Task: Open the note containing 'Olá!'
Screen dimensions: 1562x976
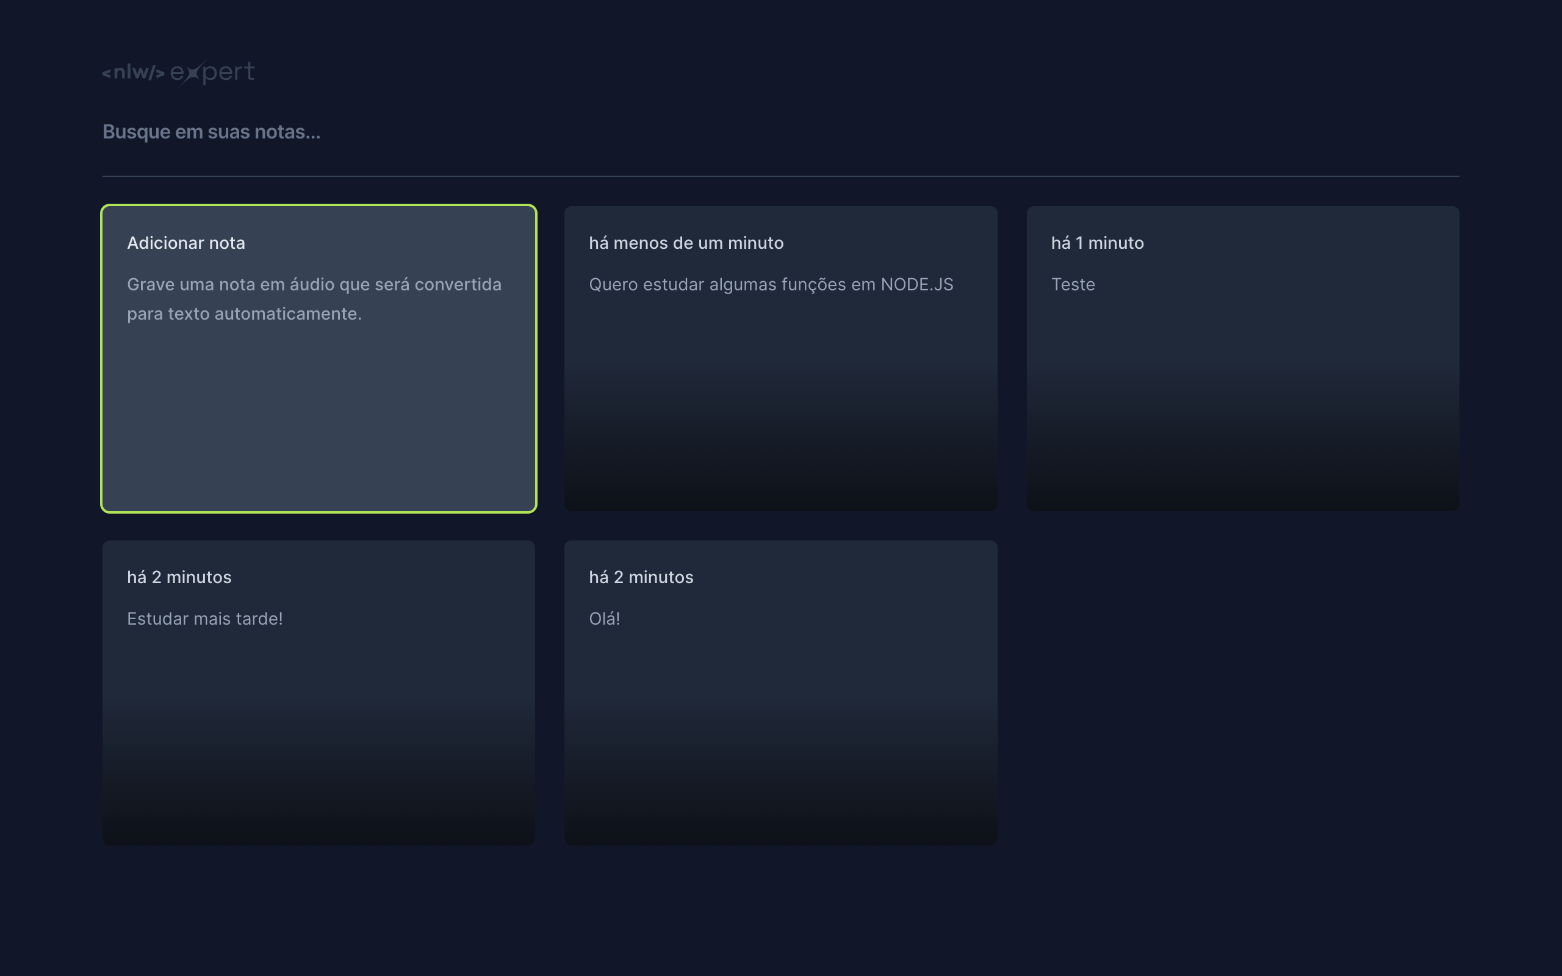Action: point(780,692)
